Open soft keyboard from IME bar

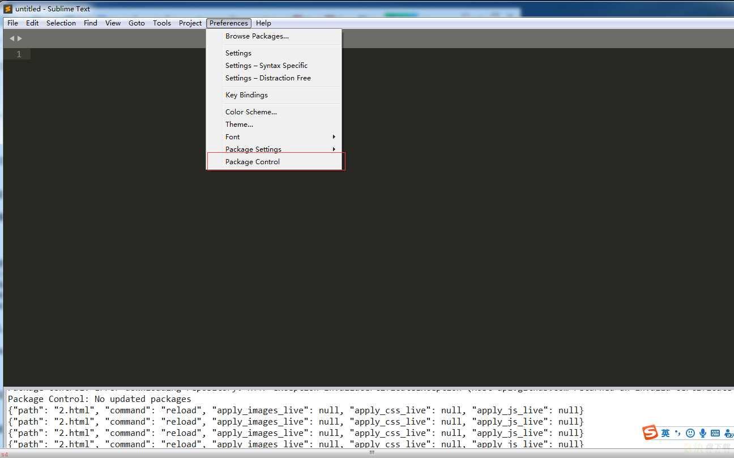[715, 433]
